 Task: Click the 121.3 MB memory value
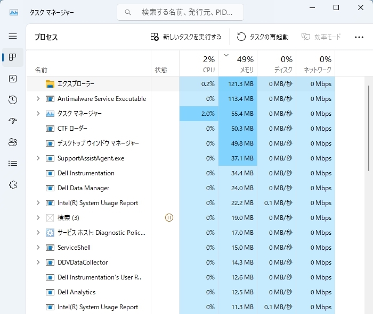pyautogui.click(x=241, y=84)
